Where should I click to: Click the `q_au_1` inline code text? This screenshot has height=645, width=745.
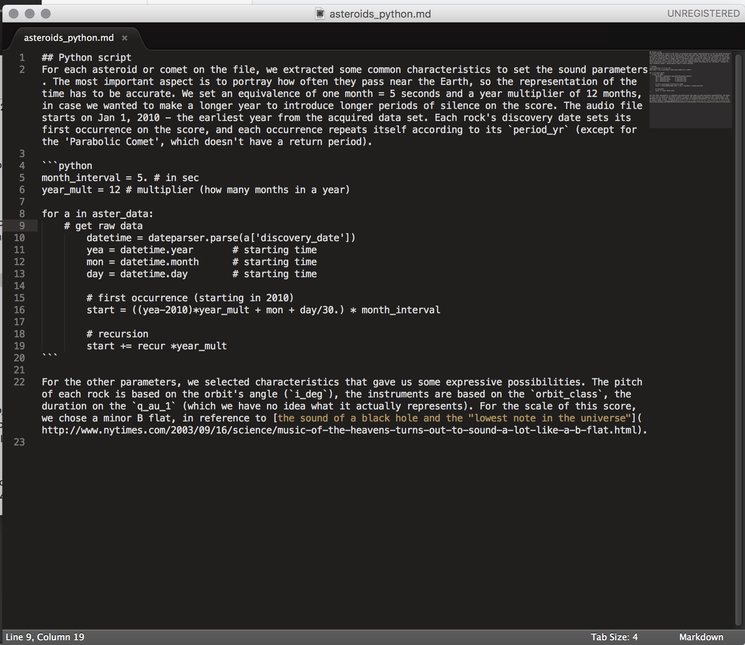click(x=154, y=406)
